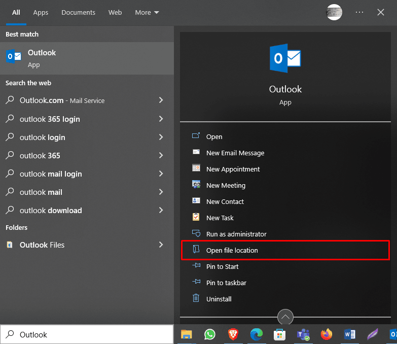Switch to the Apps tab
The height and width of the screenshot is (344, 397).
41,12
